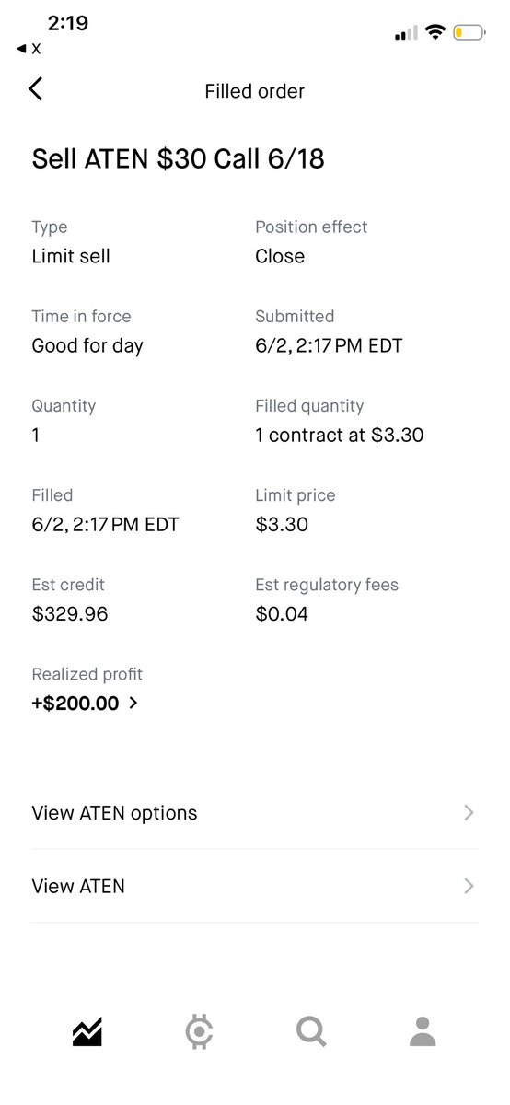The height and width of the screenshot is (1105, 510).
Task: Expand the Realized profit chevron
Action: [133, 703]
